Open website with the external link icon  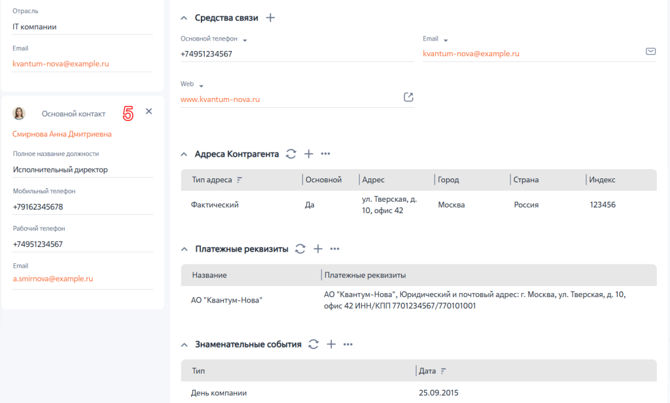coord(408,97)
